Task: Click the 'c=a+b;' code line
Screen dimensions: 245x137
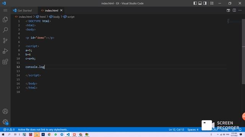Action: [x=31, y=59]
